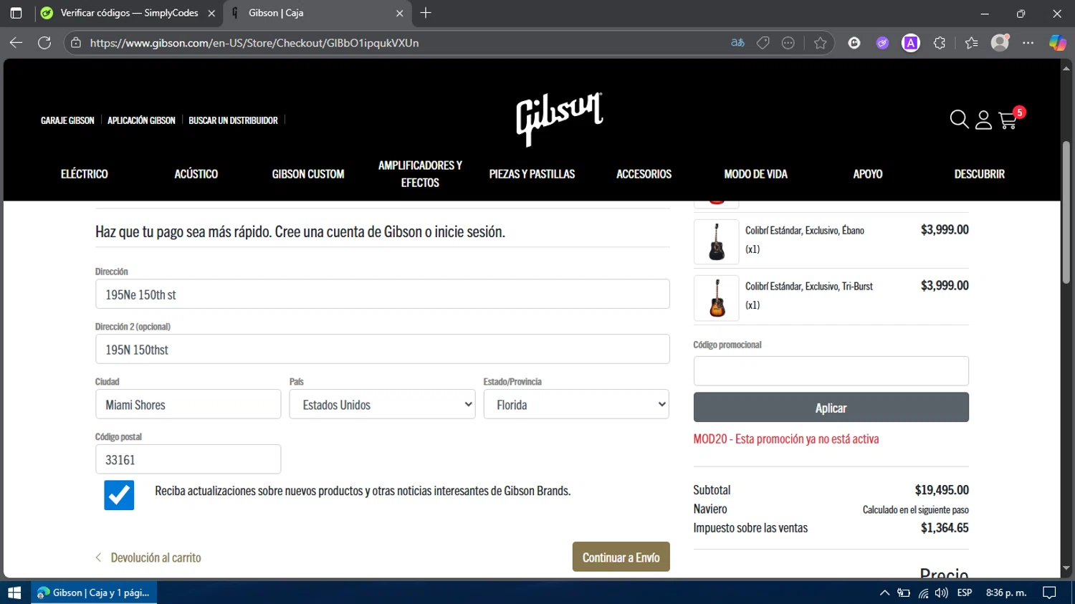Click the Gibson | Caja taskbar button
The width and height of the screenshot is (1075, 604).
94,593
